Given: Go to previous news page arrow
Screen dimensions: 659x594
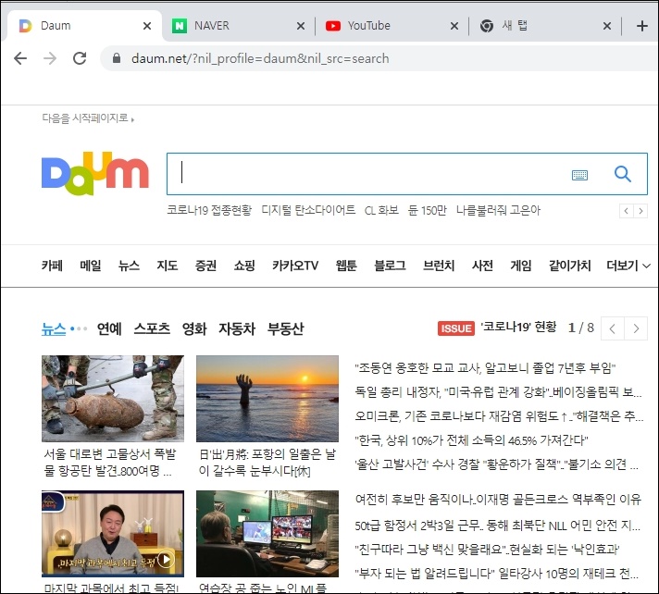Looking at the screenshot, I should tap(613, 328).
